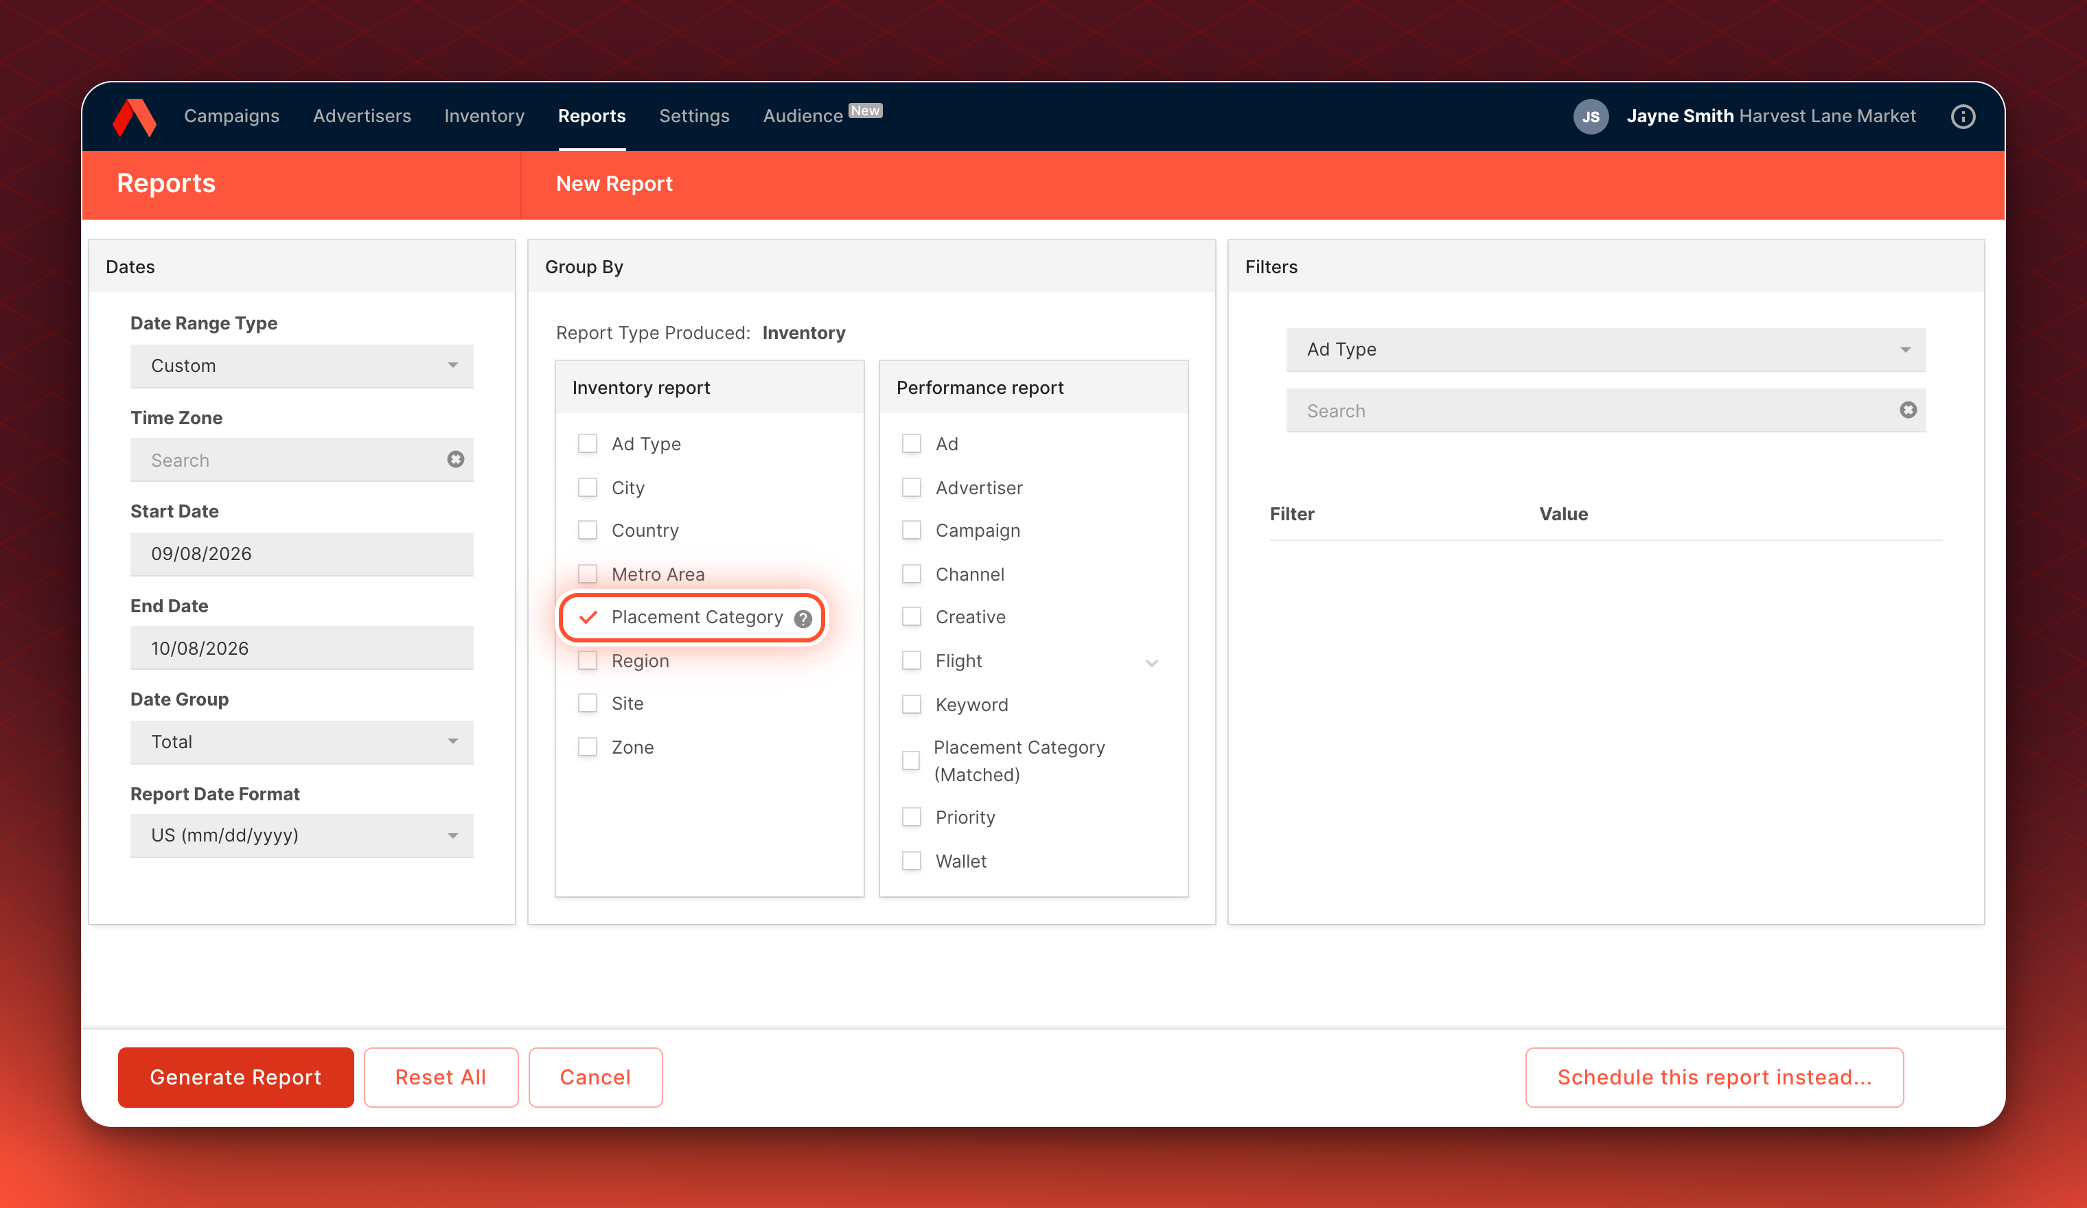2087x1208 pixels.
Task: Check the Advertiser performance checkbox
Action: tap(911, 488)
